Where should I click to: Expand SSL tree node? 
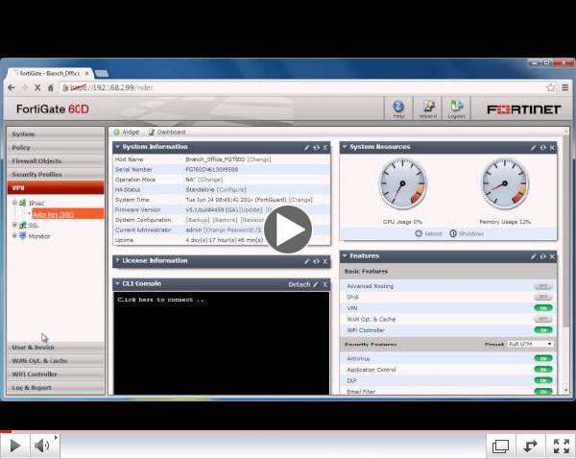[x=14, y=225]
